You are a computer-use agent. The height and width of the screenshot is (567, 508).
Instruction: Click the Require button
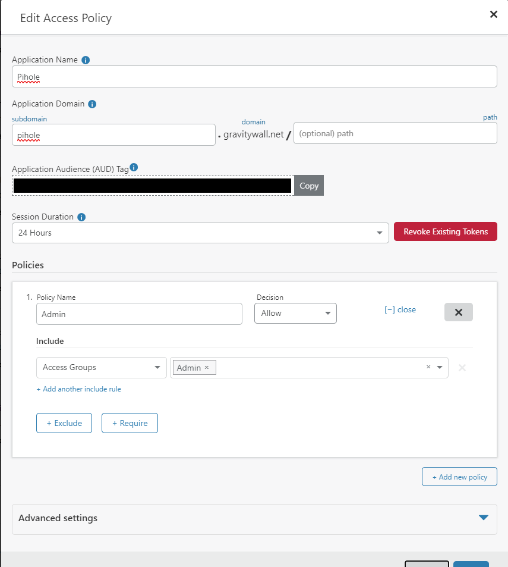(x=130, y=422)
